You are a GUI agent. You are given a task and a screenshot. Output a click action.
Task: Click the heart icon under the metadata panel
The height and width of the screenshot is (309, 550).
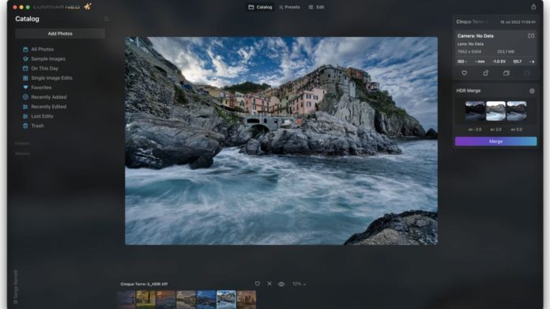click(465, 73)
